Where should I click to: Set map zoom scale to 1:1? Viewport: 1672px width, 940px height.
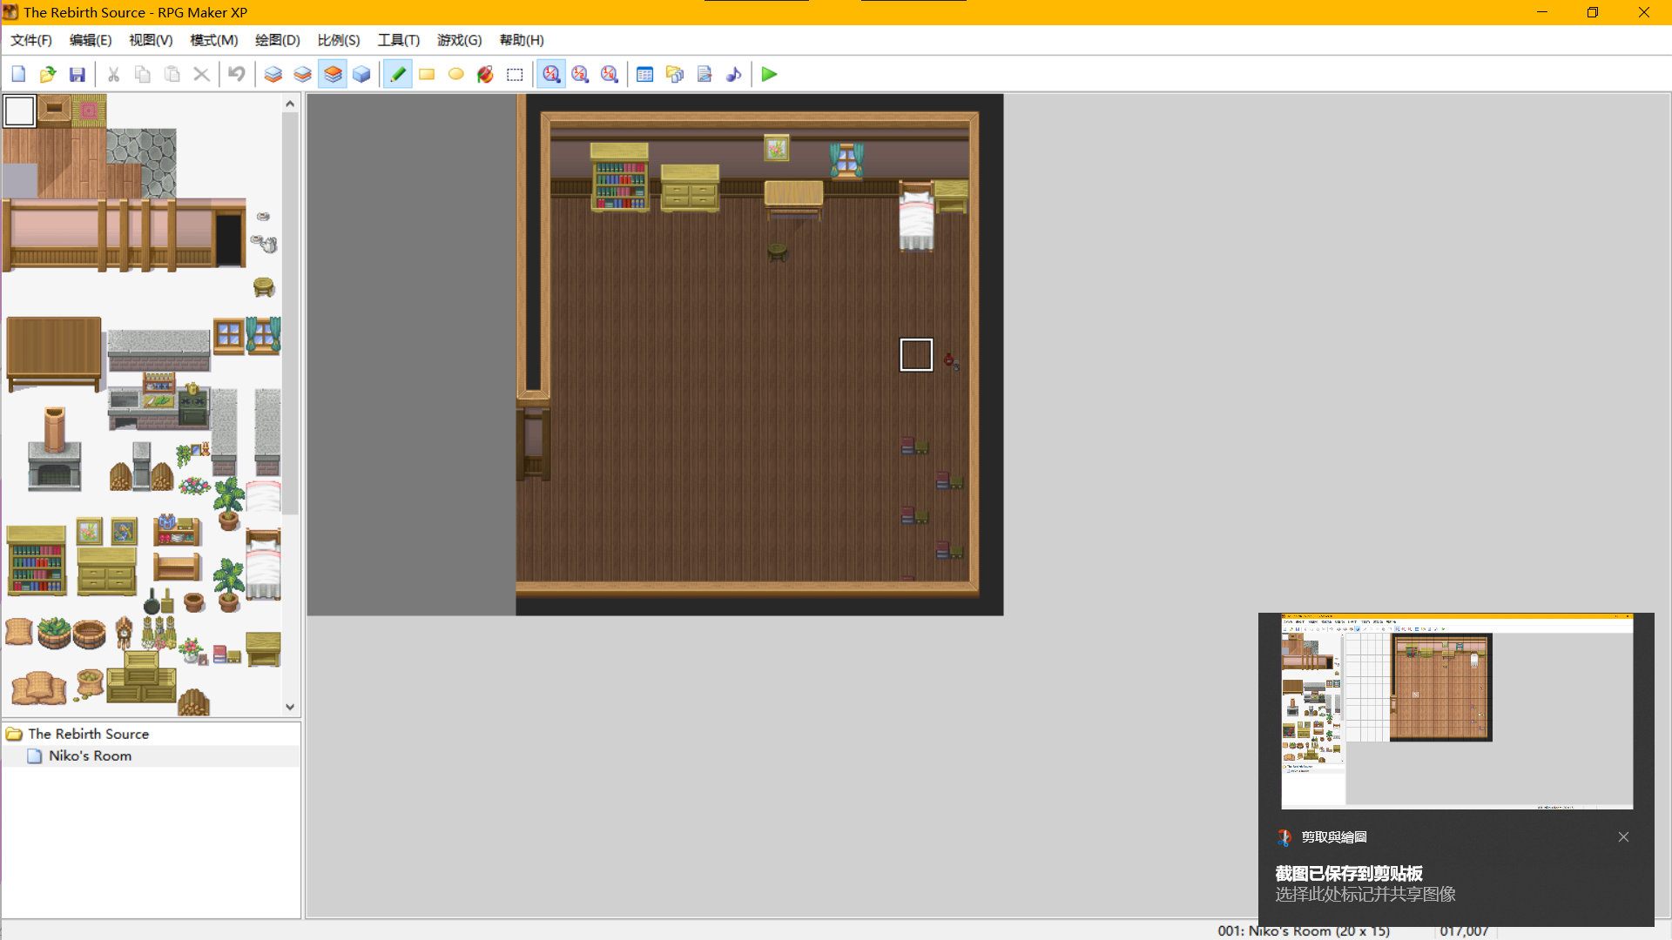click(x=551, y=74)
